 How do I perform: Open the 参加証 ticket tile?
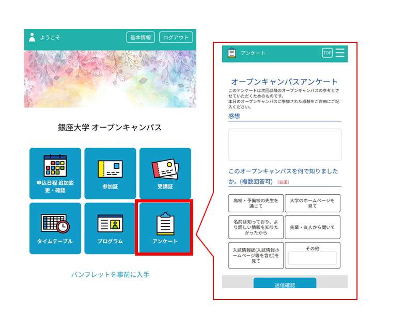pyautogui.click(x=110, y=174)
